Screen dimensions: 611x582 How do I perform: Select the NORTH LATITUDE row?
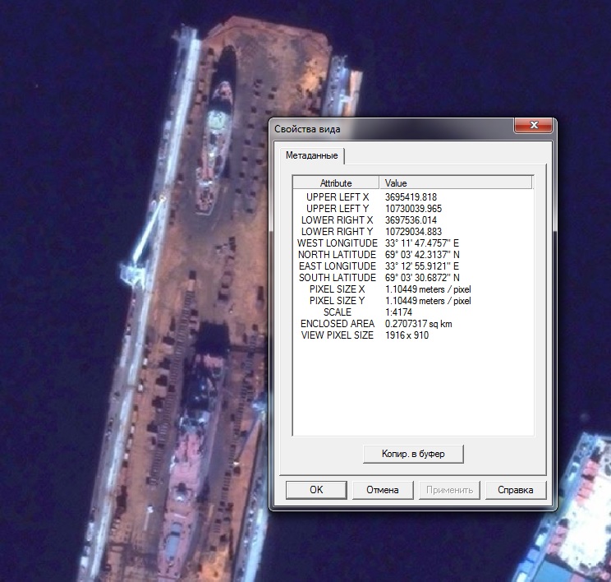click(338, 255)
